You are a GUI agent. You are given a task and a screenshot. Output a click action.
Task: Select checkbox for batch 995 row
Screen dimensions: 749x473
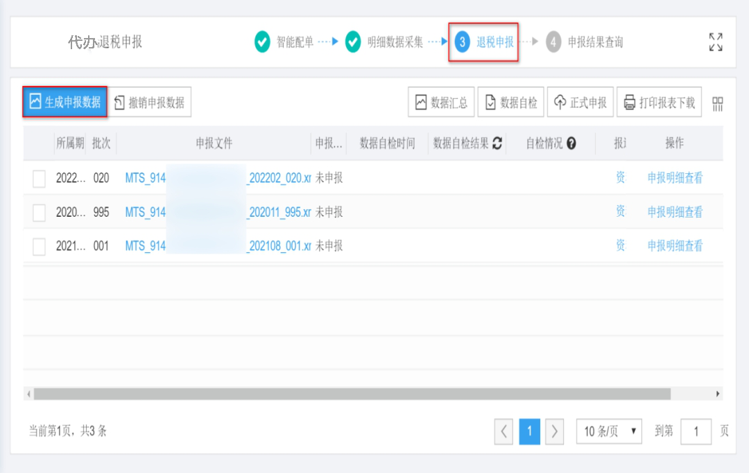[x=39, y=213]
